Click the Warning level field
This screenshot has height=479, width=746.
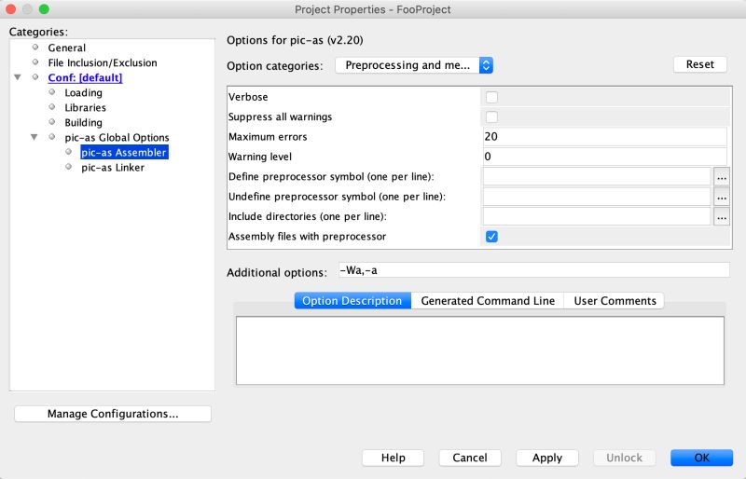(x=604, y=157)
